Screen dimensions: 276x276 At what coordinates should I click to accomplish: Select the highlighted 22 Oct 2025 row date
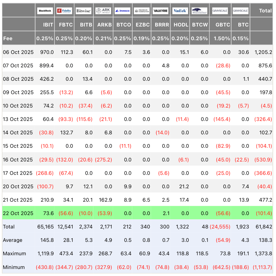tap(18, 213)
